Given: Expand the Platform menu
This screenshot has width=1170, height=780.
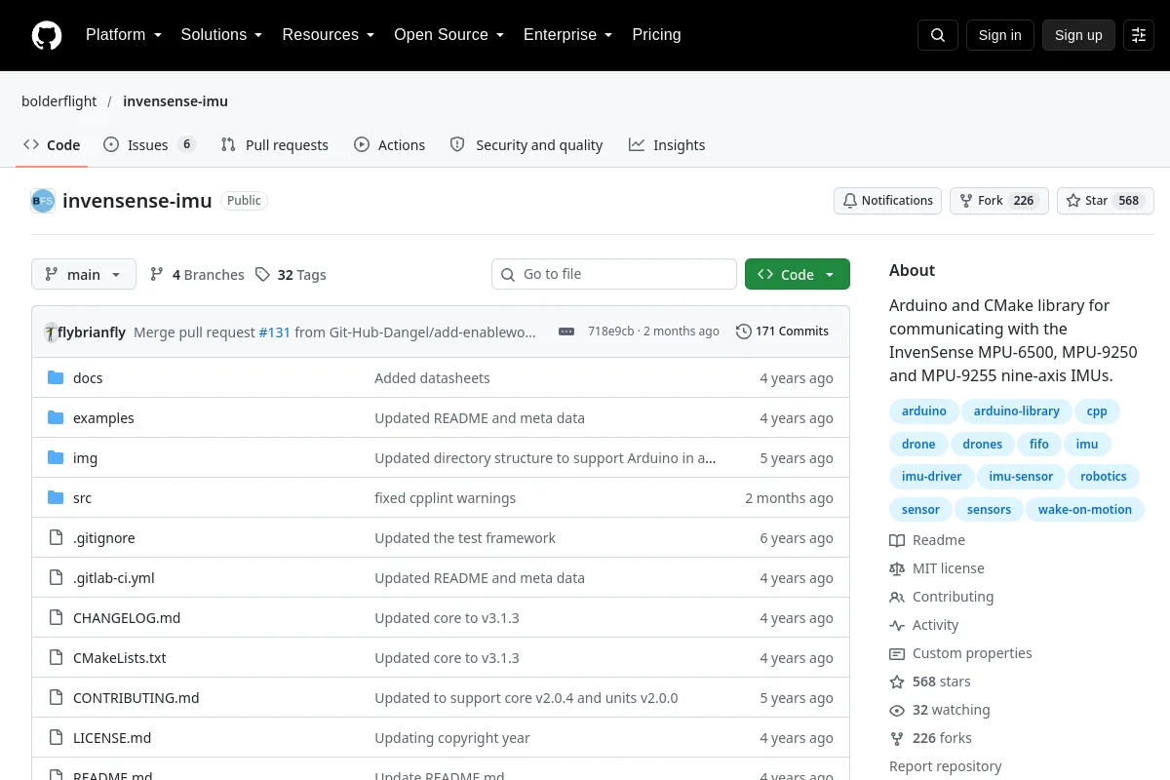Looking at the screenshot, I should [123, 35].
